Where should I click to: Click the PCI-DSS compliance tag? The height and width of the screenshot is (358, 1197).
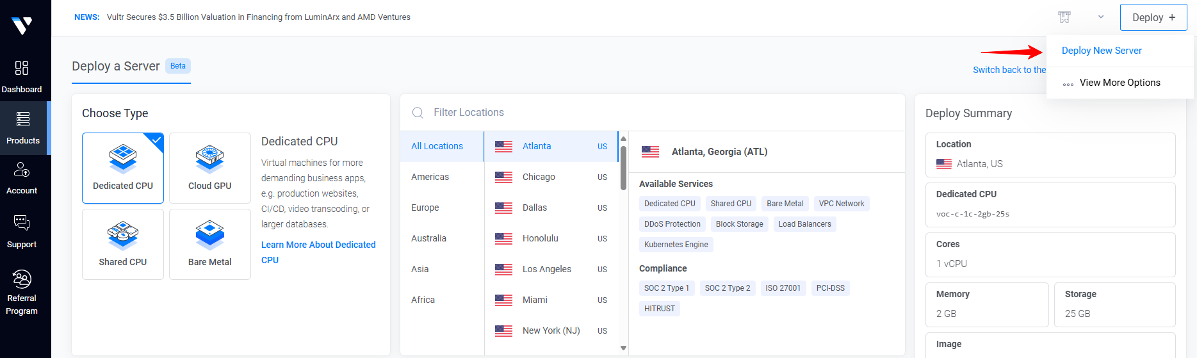coord(831,288)
